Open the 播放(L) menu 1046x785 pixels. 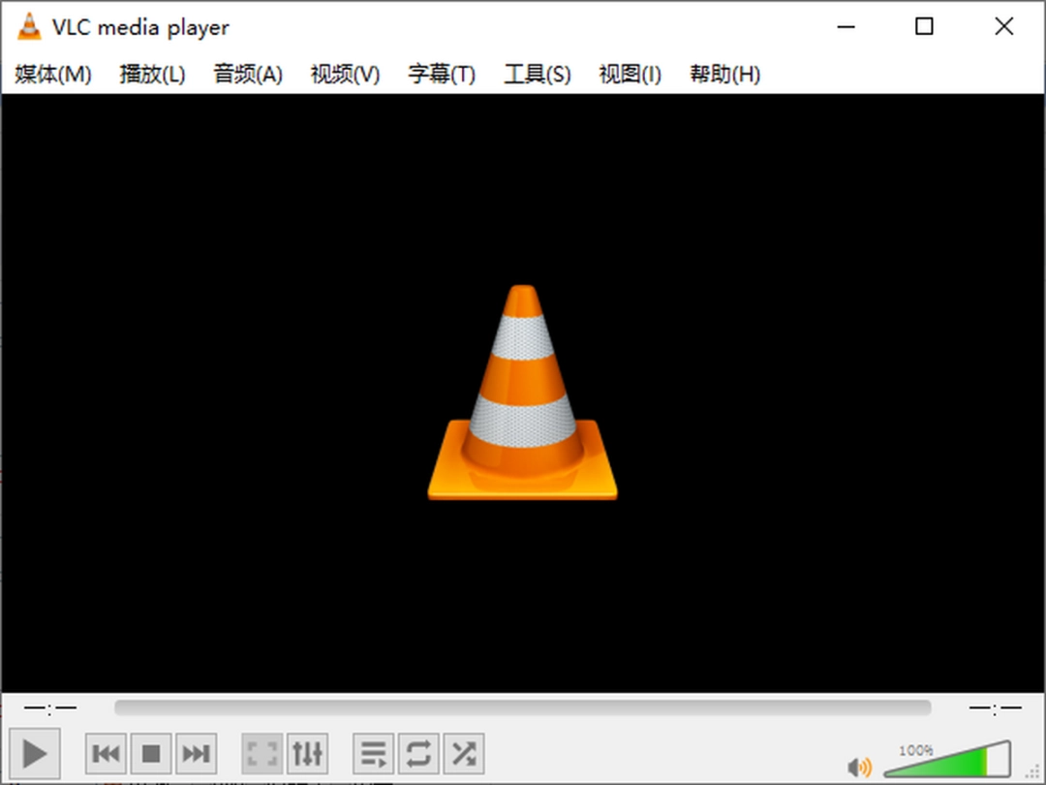[150, 74]
